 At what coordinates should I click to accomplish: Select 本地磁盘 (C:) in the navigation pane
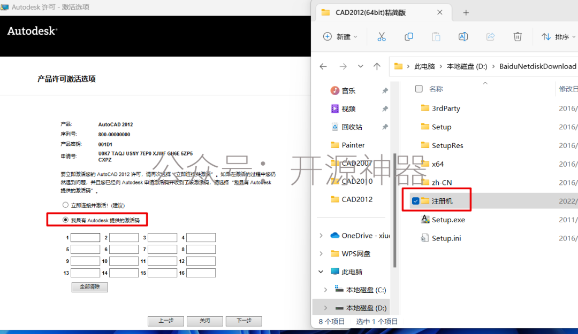pos(361,290)
